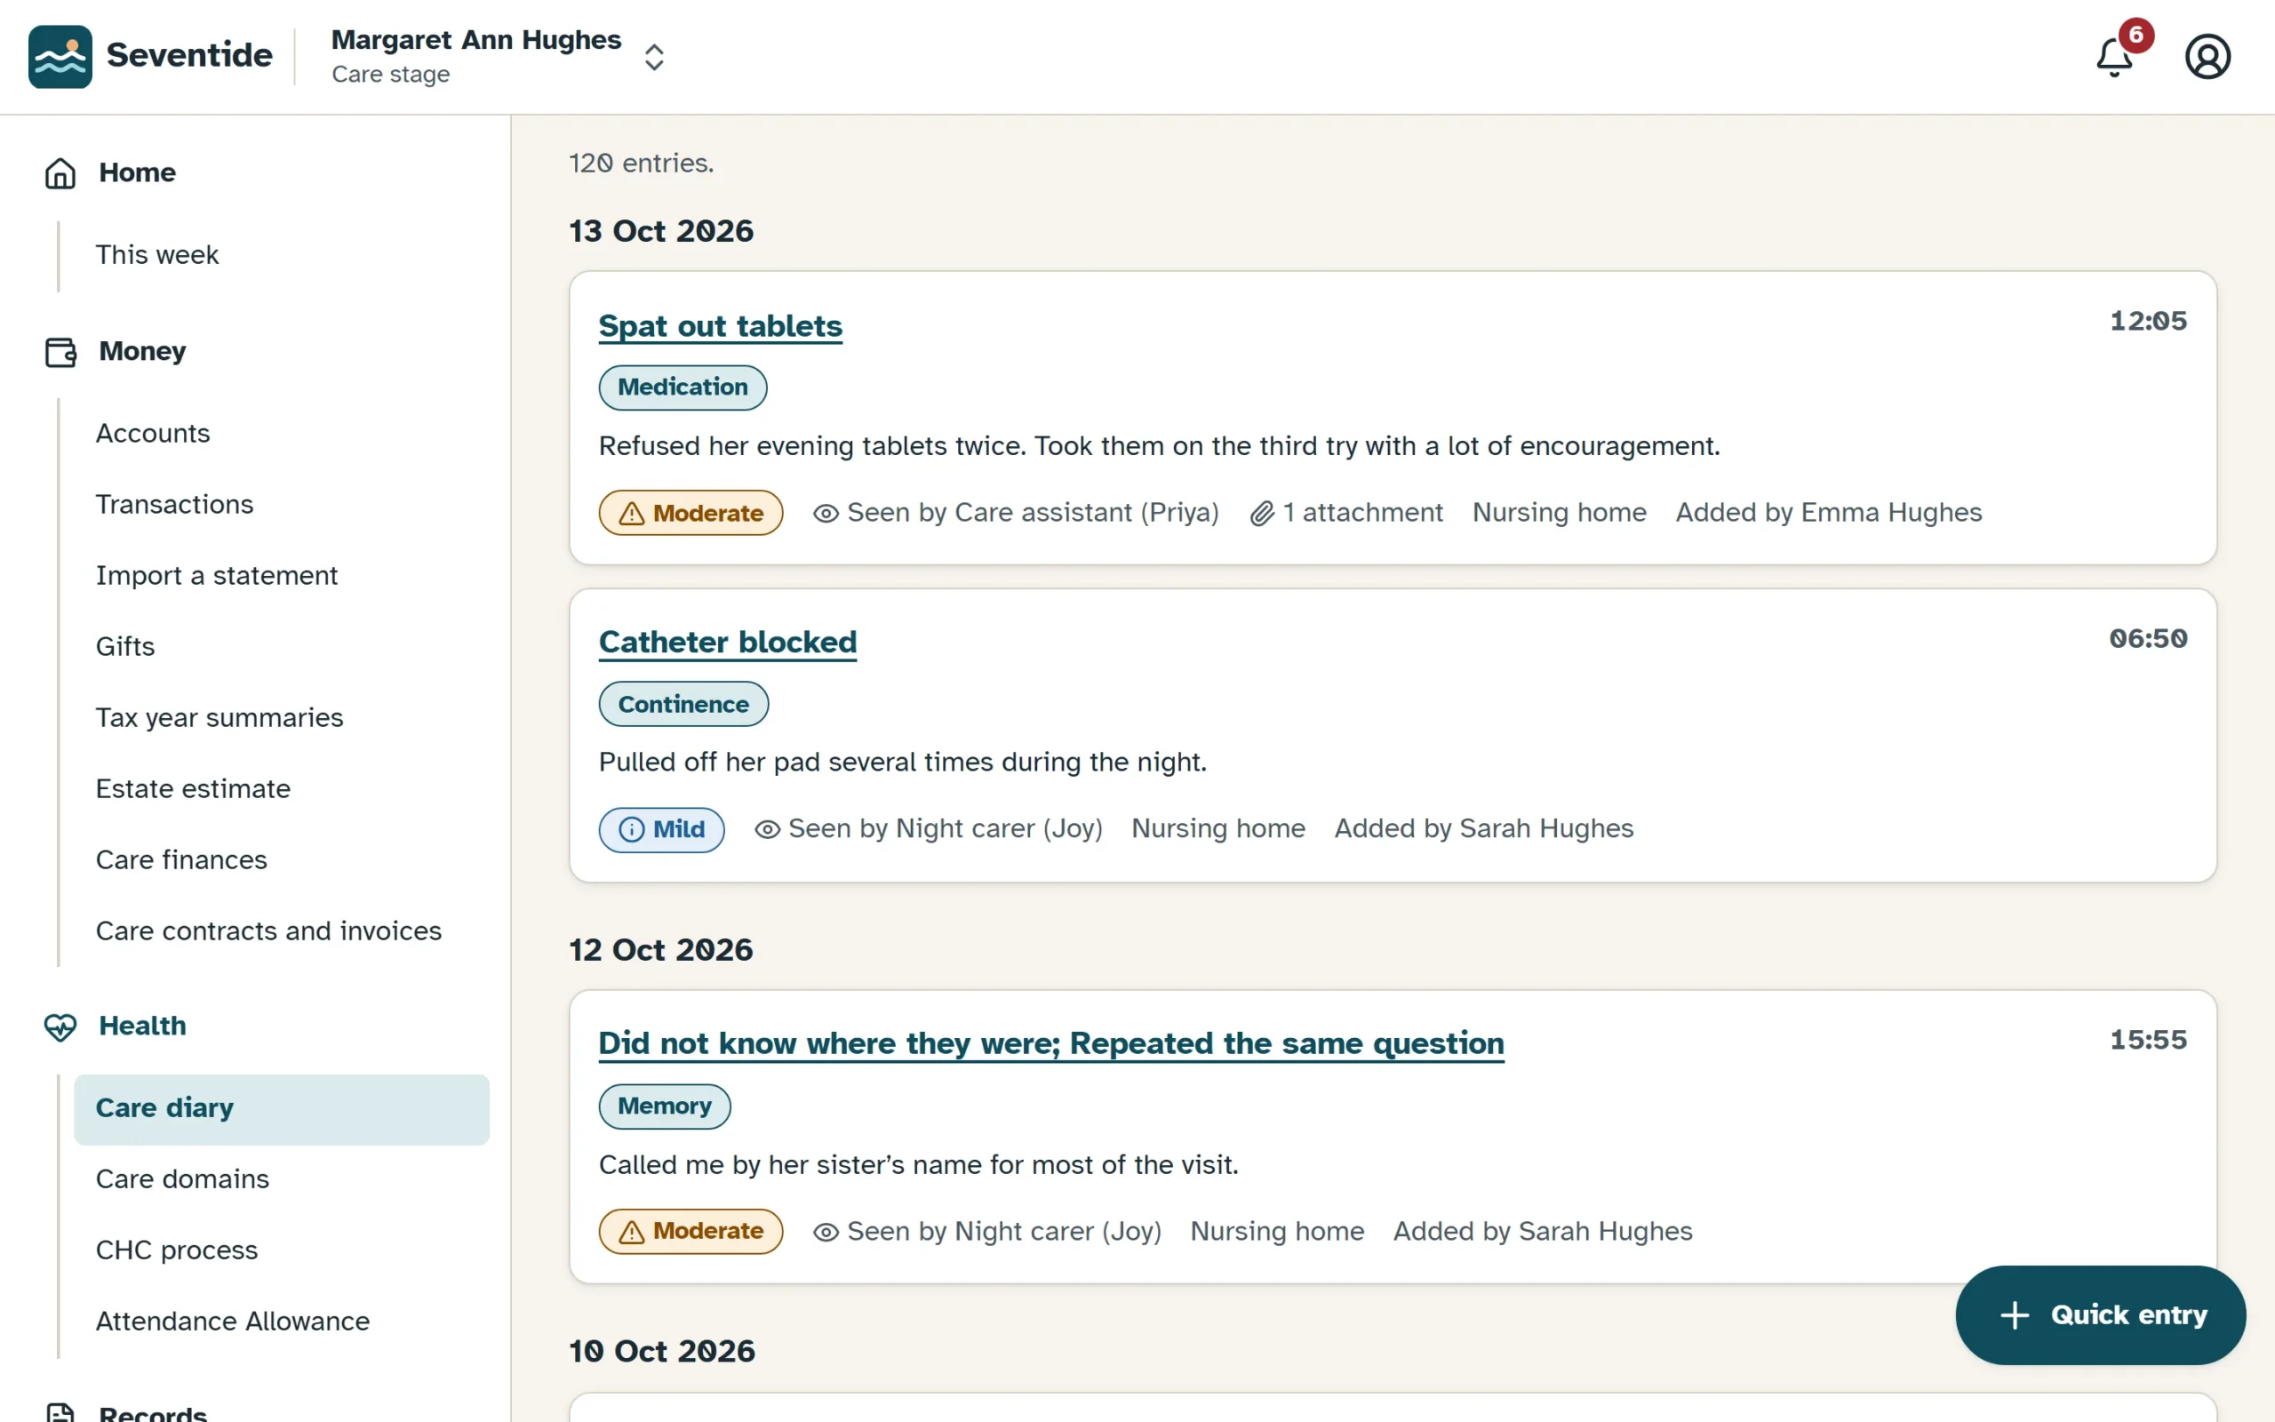
Task: Open the Spat out tablets entry
Action: [x=720, y=326]
